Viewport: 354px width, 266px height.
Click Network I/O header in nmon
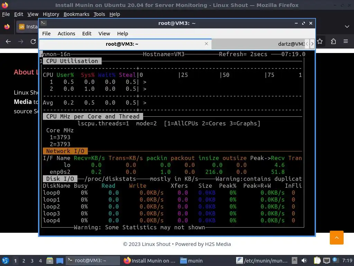[x=65, y=151]
